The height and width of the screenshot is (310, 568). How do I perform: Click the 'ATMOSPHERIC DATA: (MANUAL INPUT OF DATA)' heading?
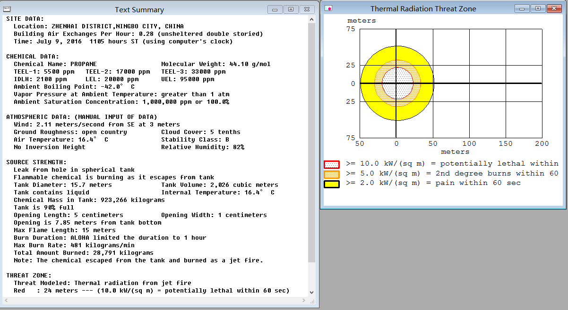click(x=82, y=117)
